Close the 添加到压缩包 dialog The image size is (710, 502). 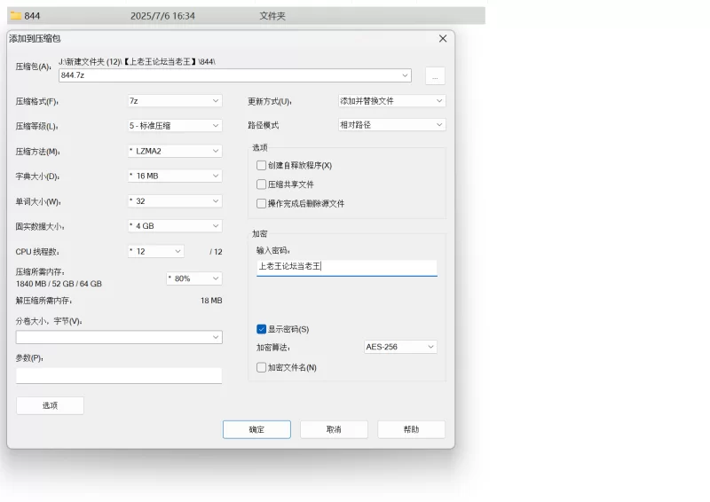[x=442, y=38]
